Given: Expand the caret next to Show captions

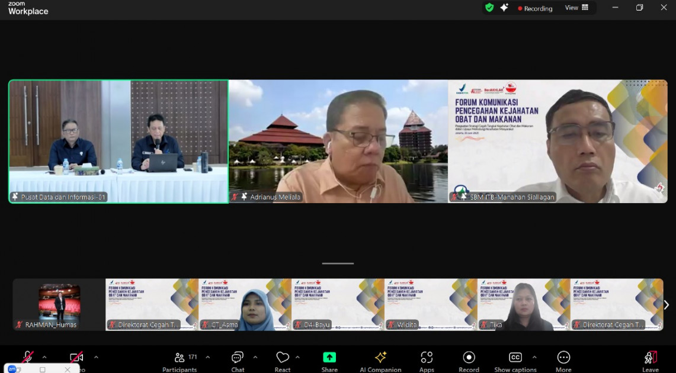Looking at the screenshot, I should [x=534, y=357].
